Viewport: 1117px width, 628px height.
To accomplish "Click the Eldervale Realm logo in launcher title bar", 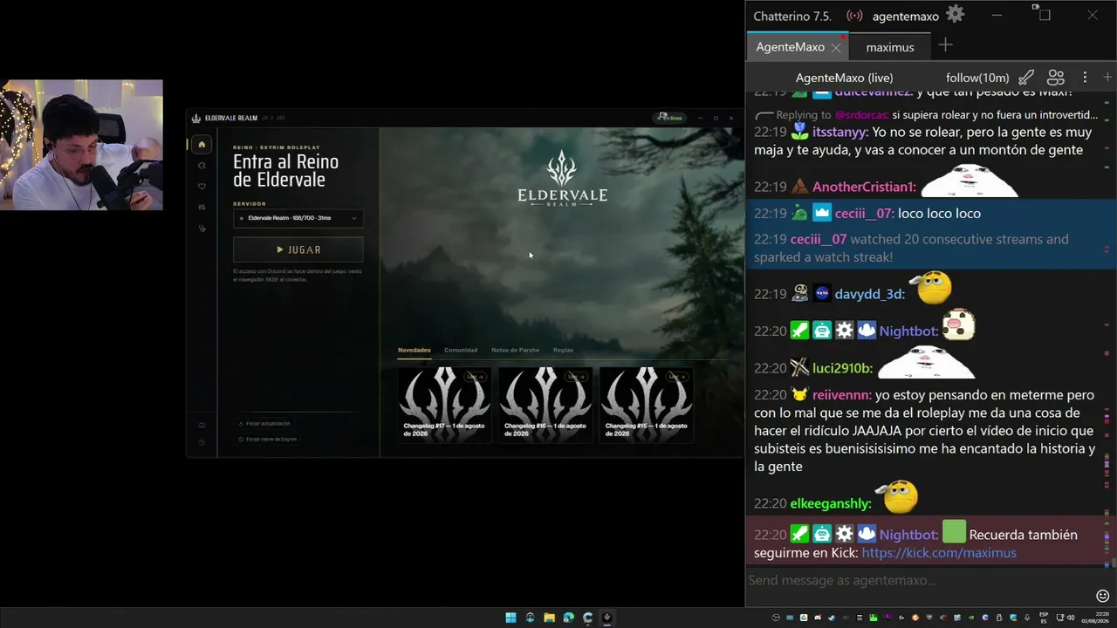I will click(x=196, y=118).
